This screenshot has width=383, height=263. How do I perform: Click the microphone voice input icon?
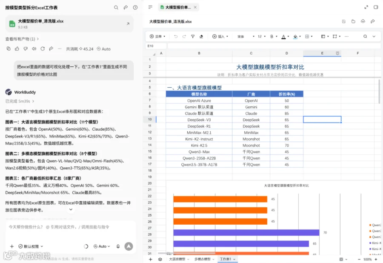click(x=118, y=246)
